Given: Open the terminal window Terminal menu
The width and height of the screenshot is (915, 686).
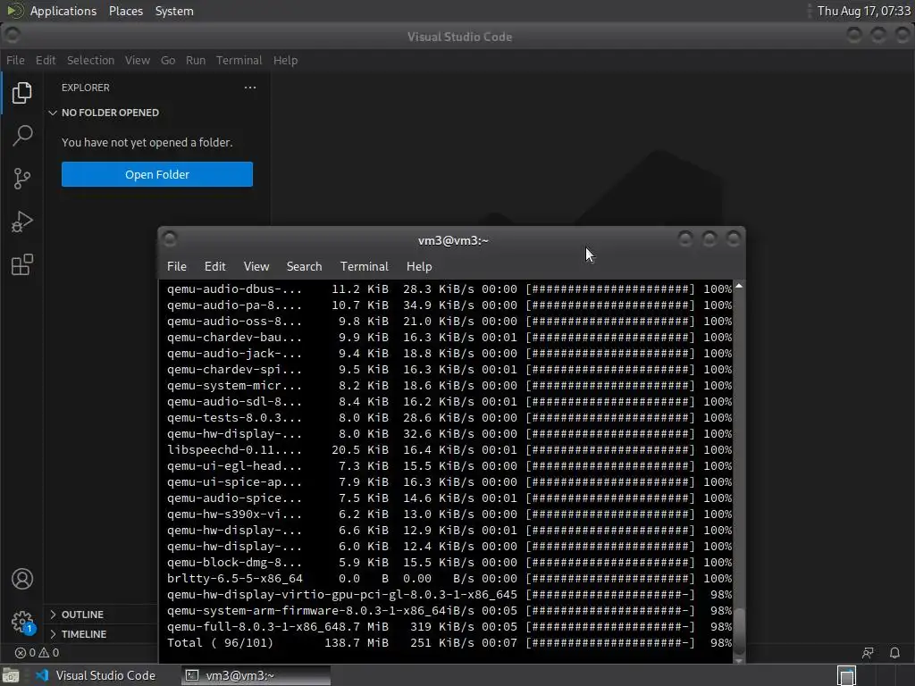Looking at the screenshot, I should pyautogui.click(x=365, y=266).
